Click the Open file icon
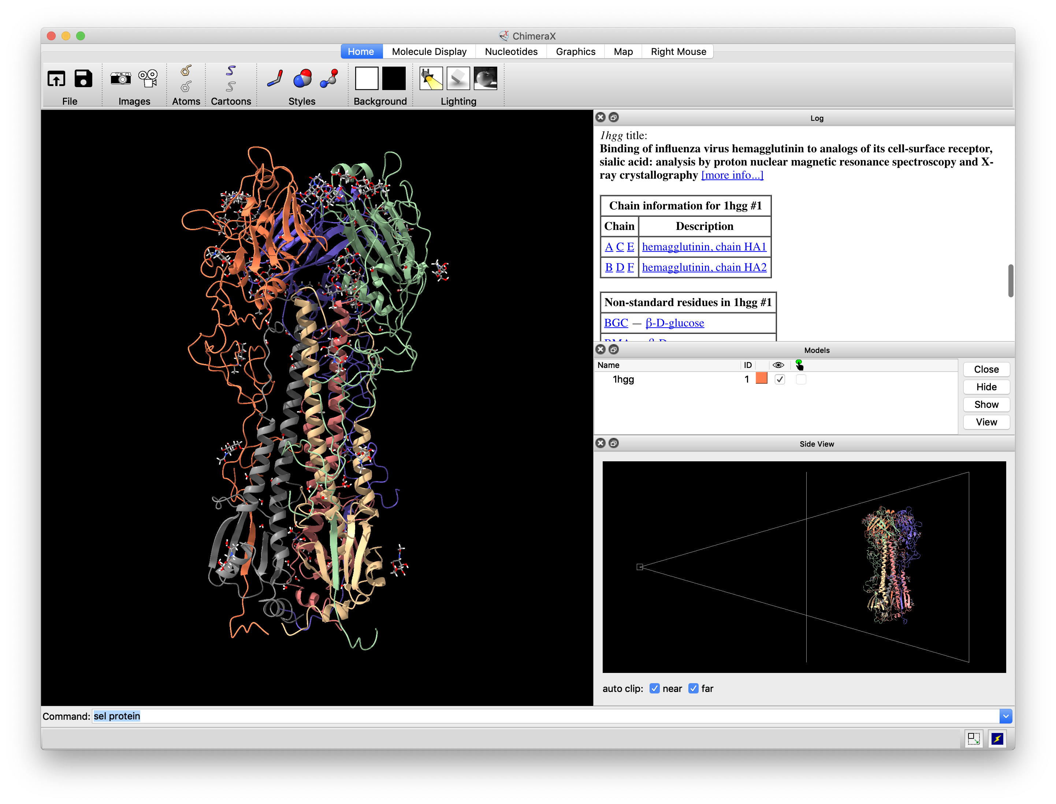This screenshot has height=804, width=1056. pyautogui.click(x=56, y=78)
